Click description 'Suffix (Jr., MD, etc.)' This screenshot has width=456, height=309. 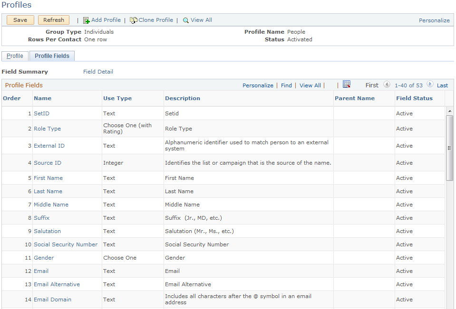coord(194,218)
